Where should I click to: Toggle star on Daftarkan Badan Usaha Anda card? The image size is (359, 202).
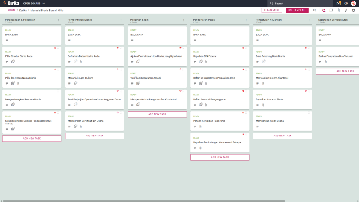118,48
